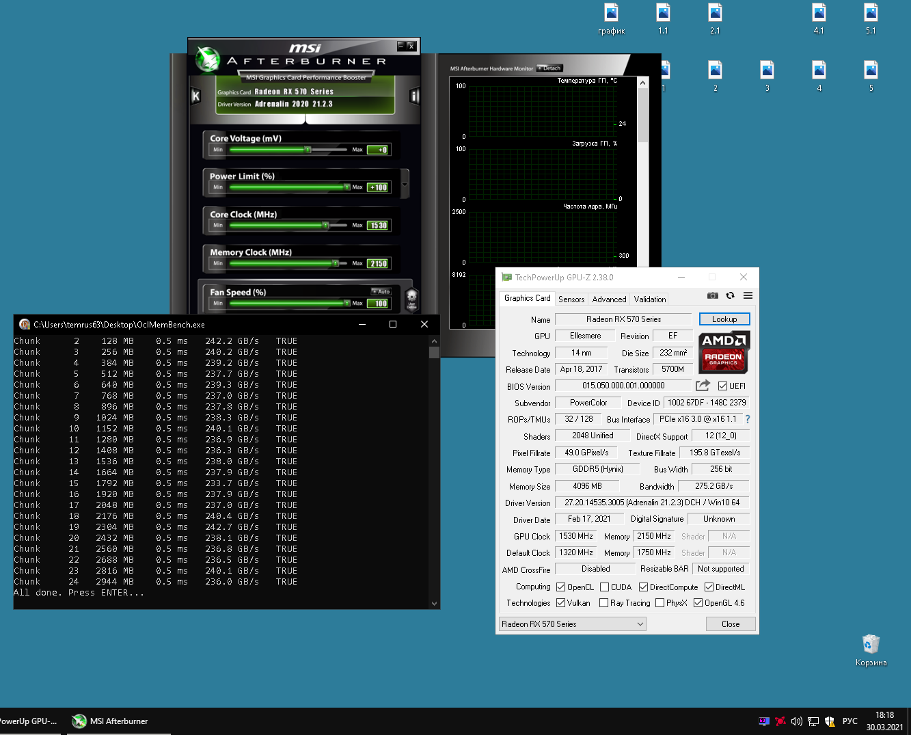
Task: Click the Lookup button in GPU-Z
Action: click(724, 319)
